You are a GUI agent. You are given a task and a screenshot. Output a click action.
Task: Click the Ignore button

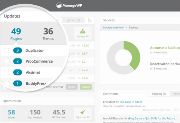72,87
